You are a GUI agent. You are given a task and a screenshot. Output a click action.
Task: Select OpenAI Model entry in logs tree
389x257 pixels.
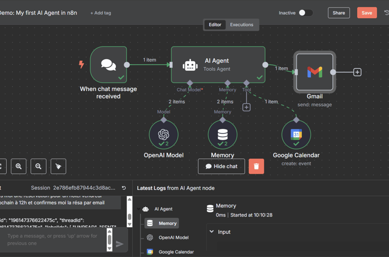(168, 237)
